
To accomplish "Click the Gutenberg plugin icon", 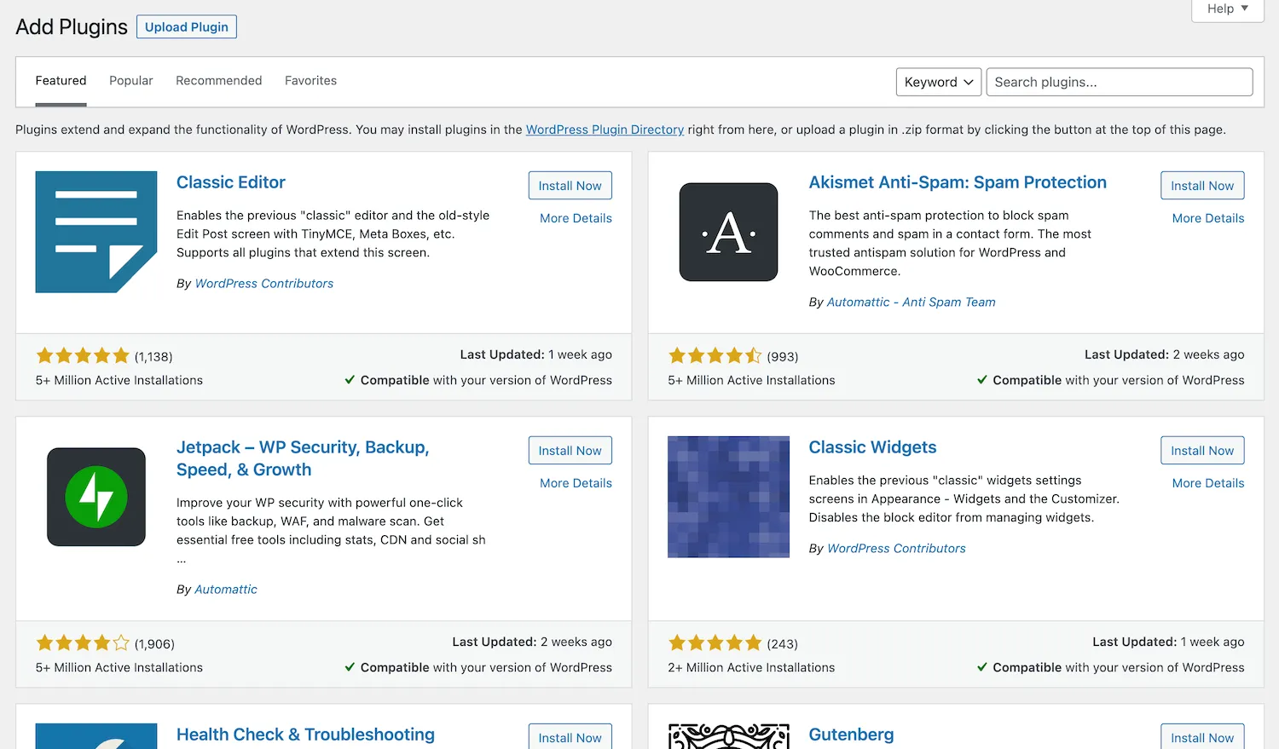I will point(728,736).
